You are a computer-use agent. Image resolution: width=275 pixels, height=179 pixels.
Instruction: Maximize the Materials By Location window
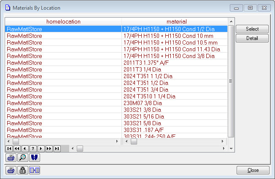pos(250,8)
